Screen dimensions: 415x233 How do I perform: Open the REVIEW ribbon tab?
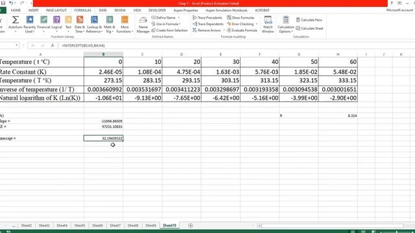(120, 10)
